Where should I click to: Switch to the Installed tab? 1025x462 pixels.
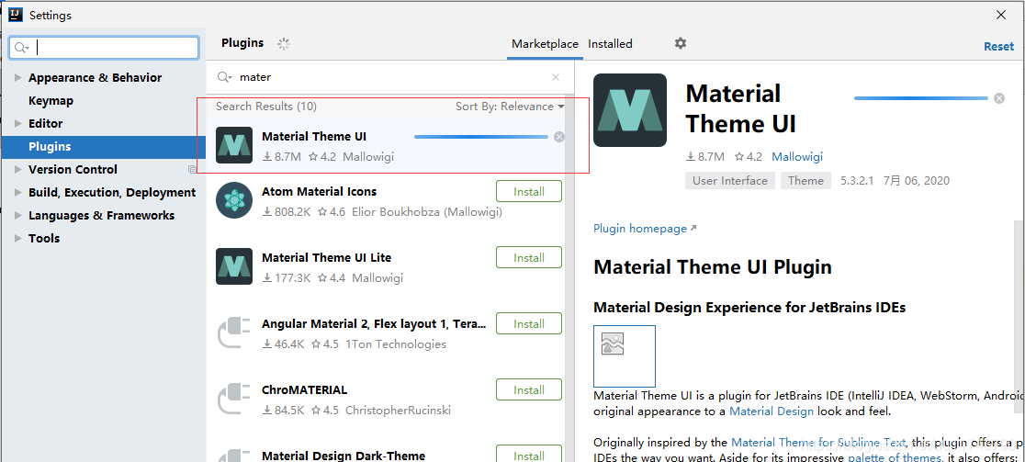pyautogui.click(x=610, y=44)
